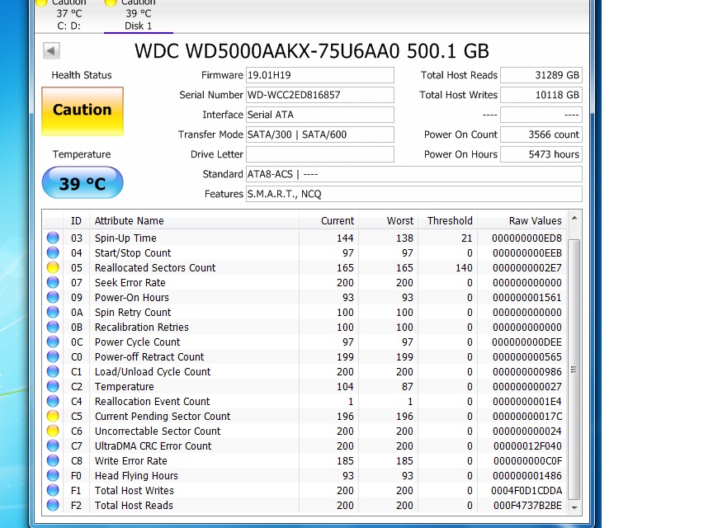The width and height of the screenshot is (713, 528).
Task: Select the Seek Error Rate attribute name
Action: coord(130,282)
